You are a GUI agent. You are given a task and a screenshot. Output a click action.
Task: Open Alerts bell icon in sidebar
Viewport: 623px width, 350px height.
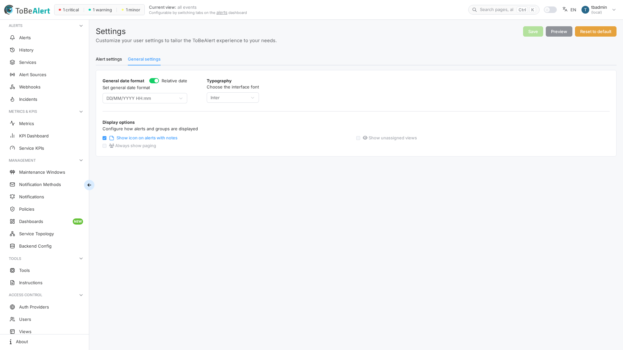pos(12,38)
